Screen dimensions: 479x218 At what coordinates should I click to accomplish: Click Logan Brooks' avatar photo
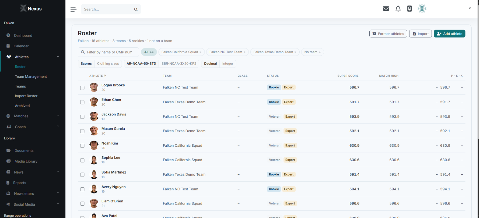(94, 87)
